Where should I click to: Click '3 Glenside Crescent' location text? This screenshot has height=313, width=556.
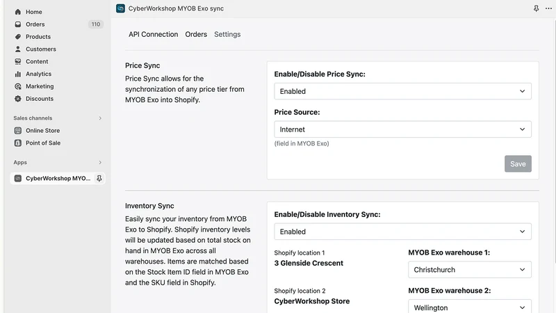pyautogui.click(x=309, y=263)
